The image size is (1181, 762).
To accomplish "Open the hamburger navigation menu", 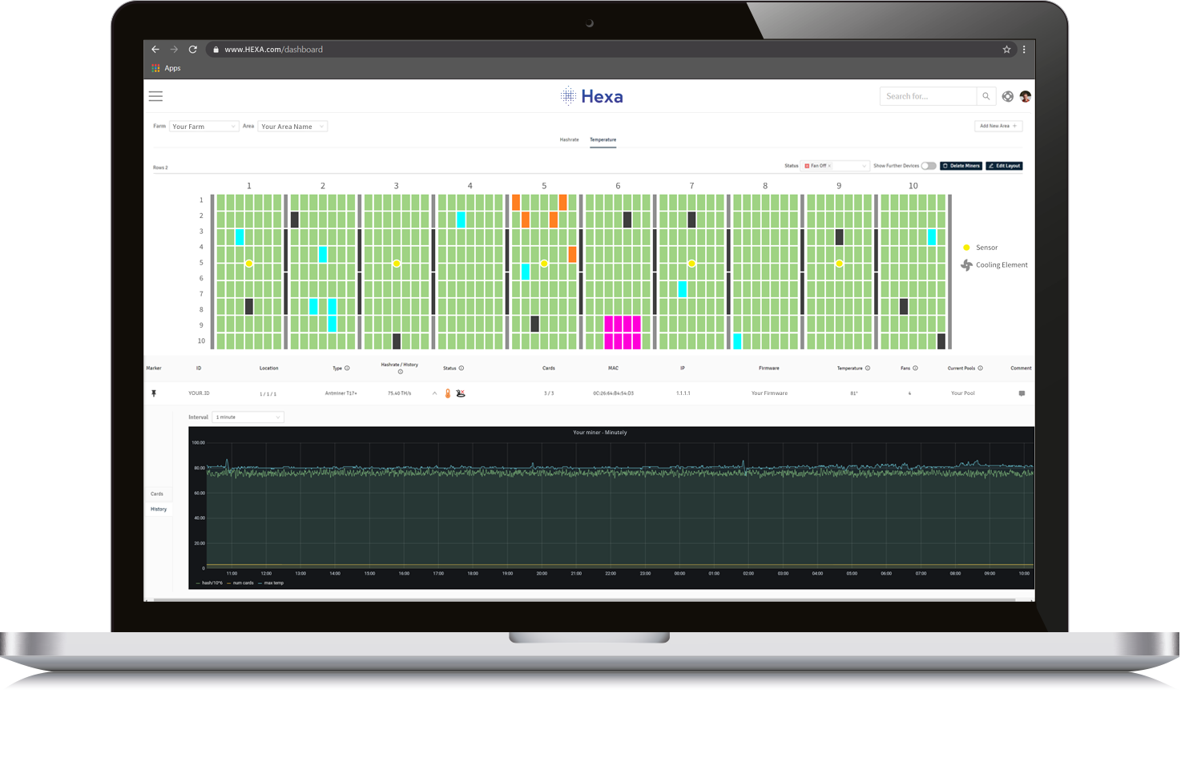I will point(155,96).
